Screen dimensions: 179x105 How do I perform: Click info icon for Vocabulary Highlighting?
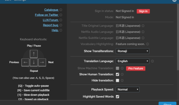[147, 44]
